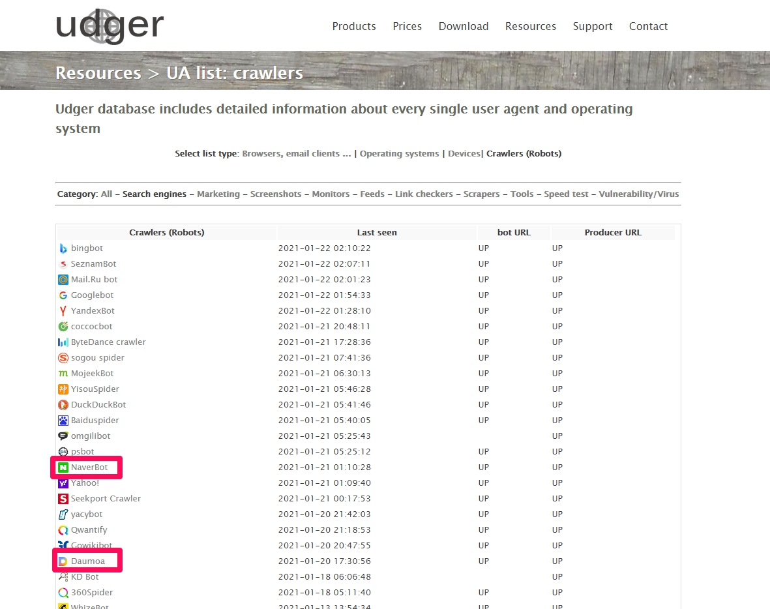Filter category by Feeds
The width and height of the screenshot is (770, 609).
(372, 194)
